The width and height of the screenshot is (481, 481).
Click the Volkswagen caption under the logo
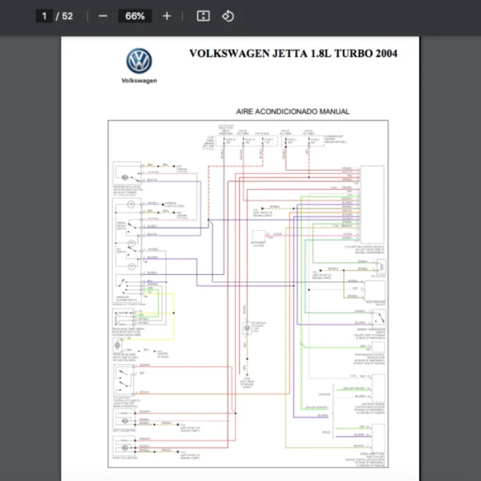(x=139, y=81)
